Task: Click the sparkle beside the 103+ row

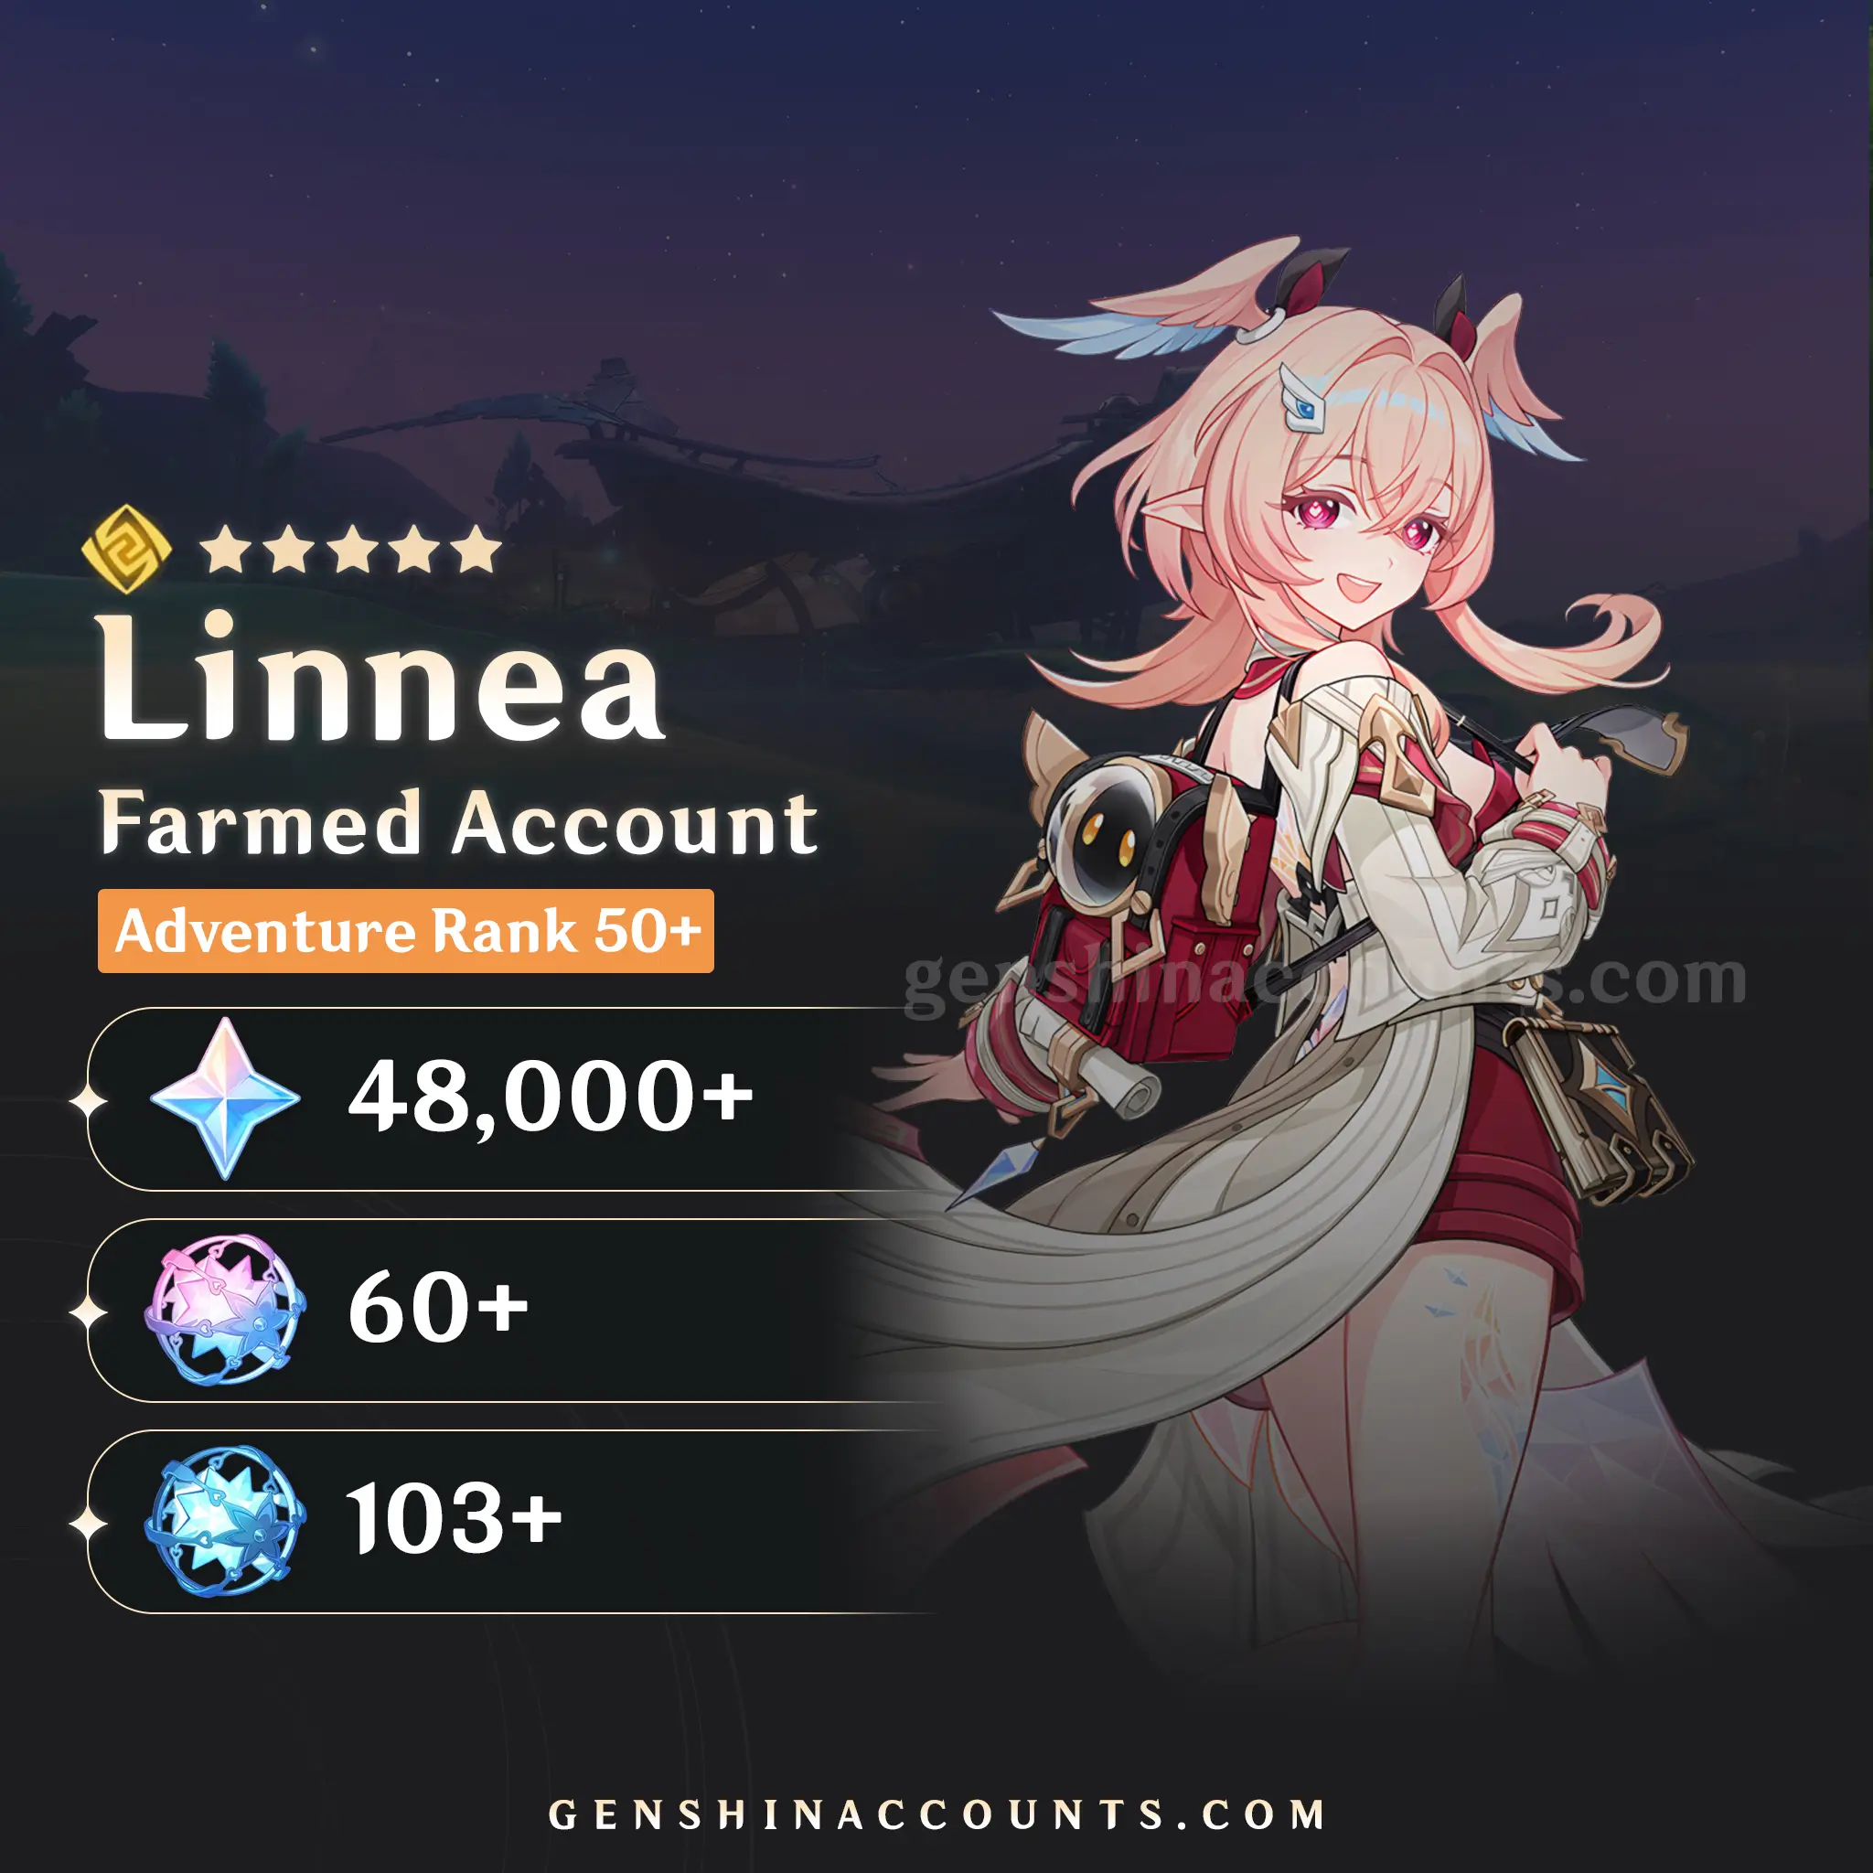Action: [88, 1524]
